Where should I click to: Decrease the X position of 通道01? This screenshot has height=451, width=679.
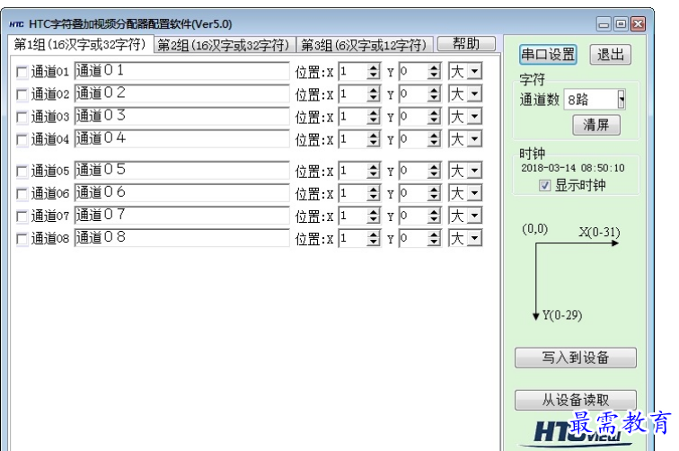point(374,75)
